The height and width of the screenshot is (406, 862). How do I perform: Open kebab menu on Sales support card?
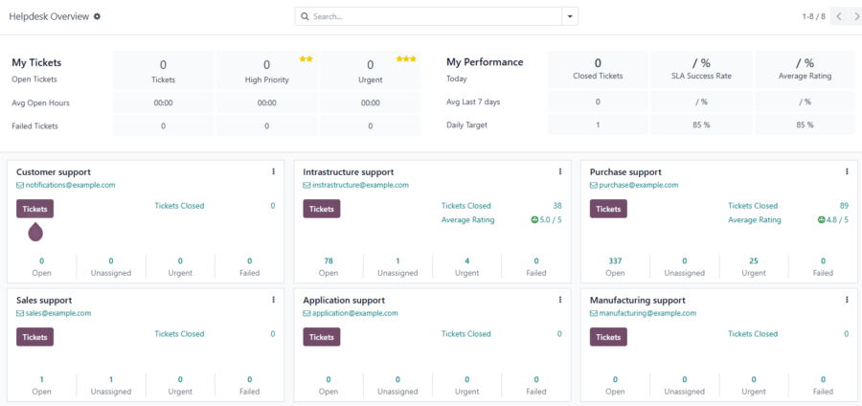click(x=273, y=300)
